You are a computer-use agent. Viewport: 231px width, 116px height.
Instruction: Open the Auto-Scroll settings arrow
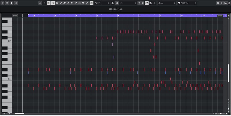(x=44, y=3)
